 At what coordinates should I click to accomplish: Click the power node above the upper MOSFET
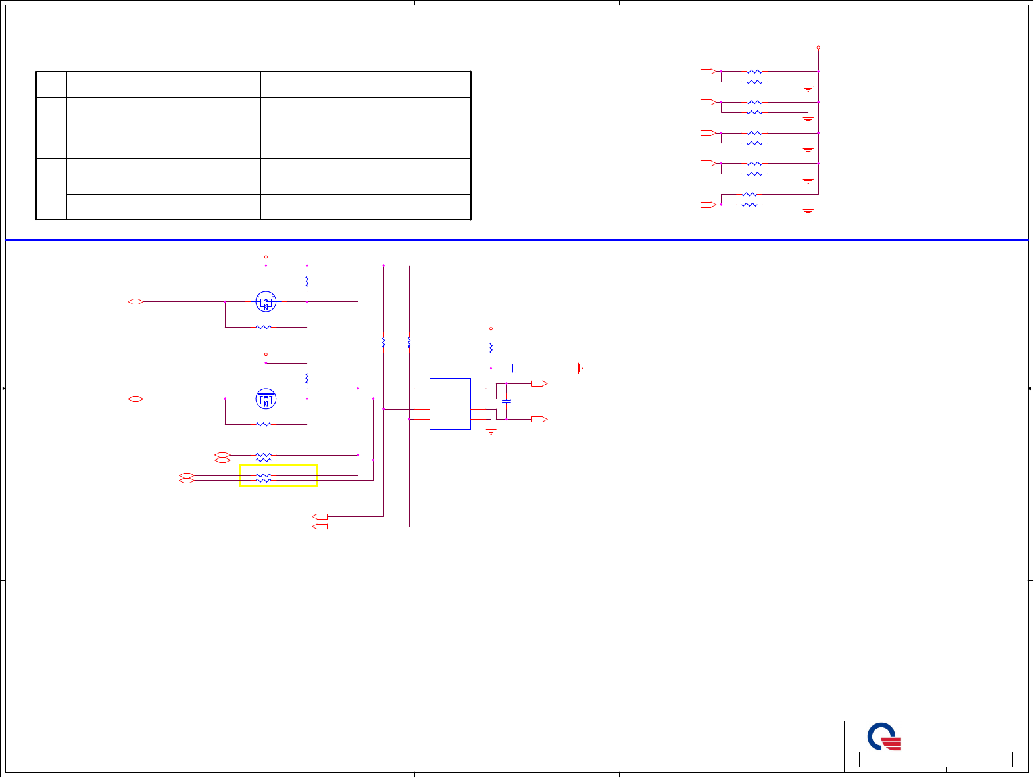(x=266, y=257)
